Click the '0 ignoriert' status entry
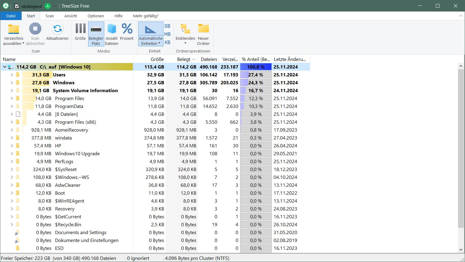465x262 pixels. [x=138, y=258]
